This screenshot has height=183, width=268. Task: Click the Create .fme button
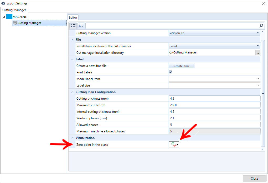pos(182,66)
